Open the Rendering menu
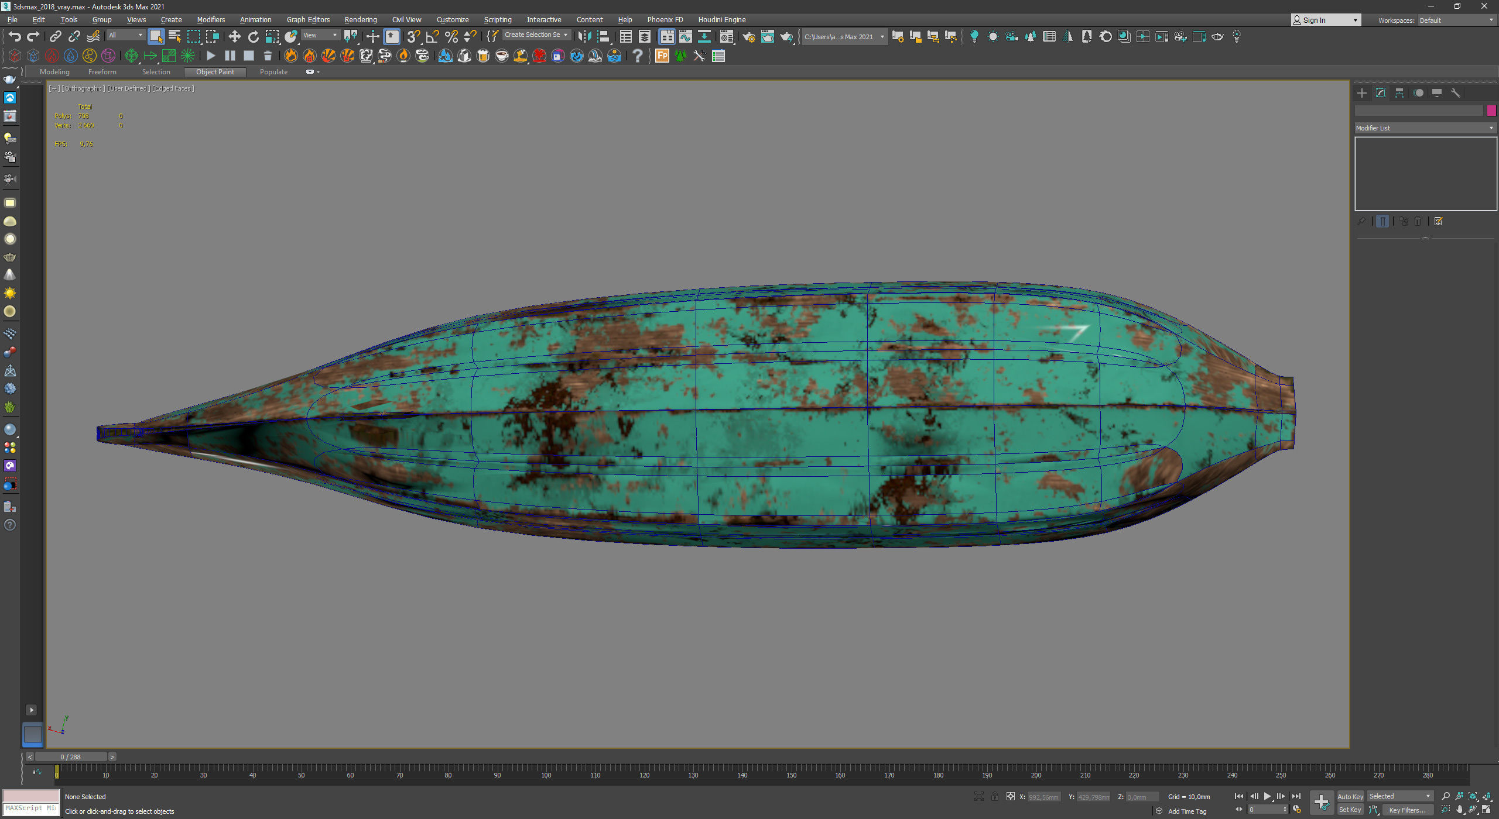This screenshot has height=819, width=1499. coord(360,19)
